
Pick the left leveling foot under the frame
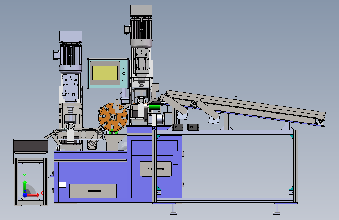click(x=173, y=209)
